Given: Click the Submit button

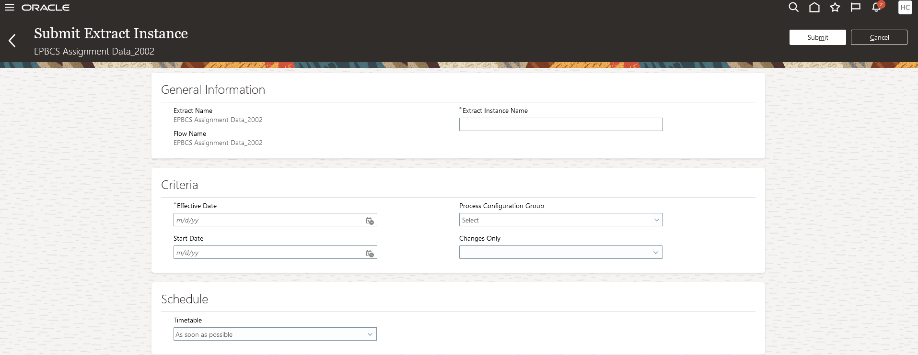Looking at the screenshot, I should coord(818,37).
